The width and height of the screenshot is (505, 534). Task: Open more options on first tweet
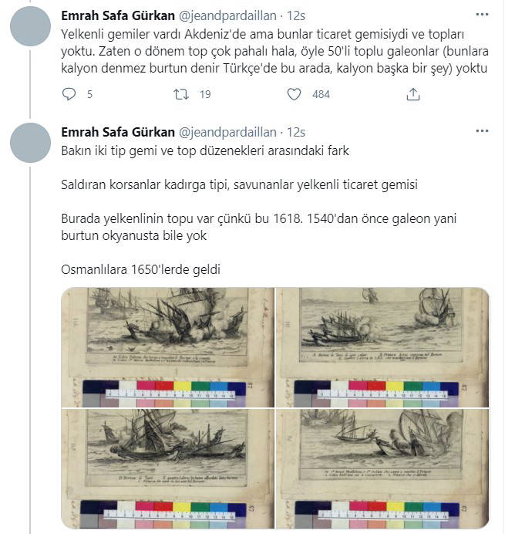click(x=482, y=15)
